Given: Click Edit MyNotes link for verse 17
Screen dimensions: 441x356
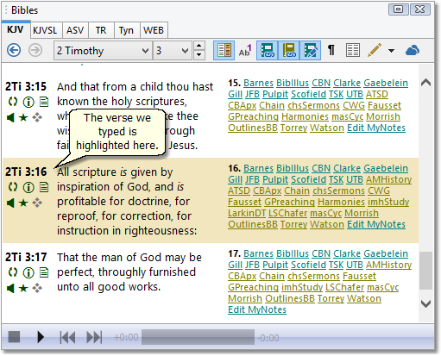Looking at the screenshot, I should (257, 309).
